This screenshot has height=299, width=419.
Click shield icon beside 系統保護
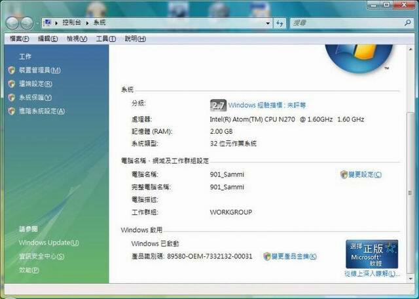click(x=12, y=98)
